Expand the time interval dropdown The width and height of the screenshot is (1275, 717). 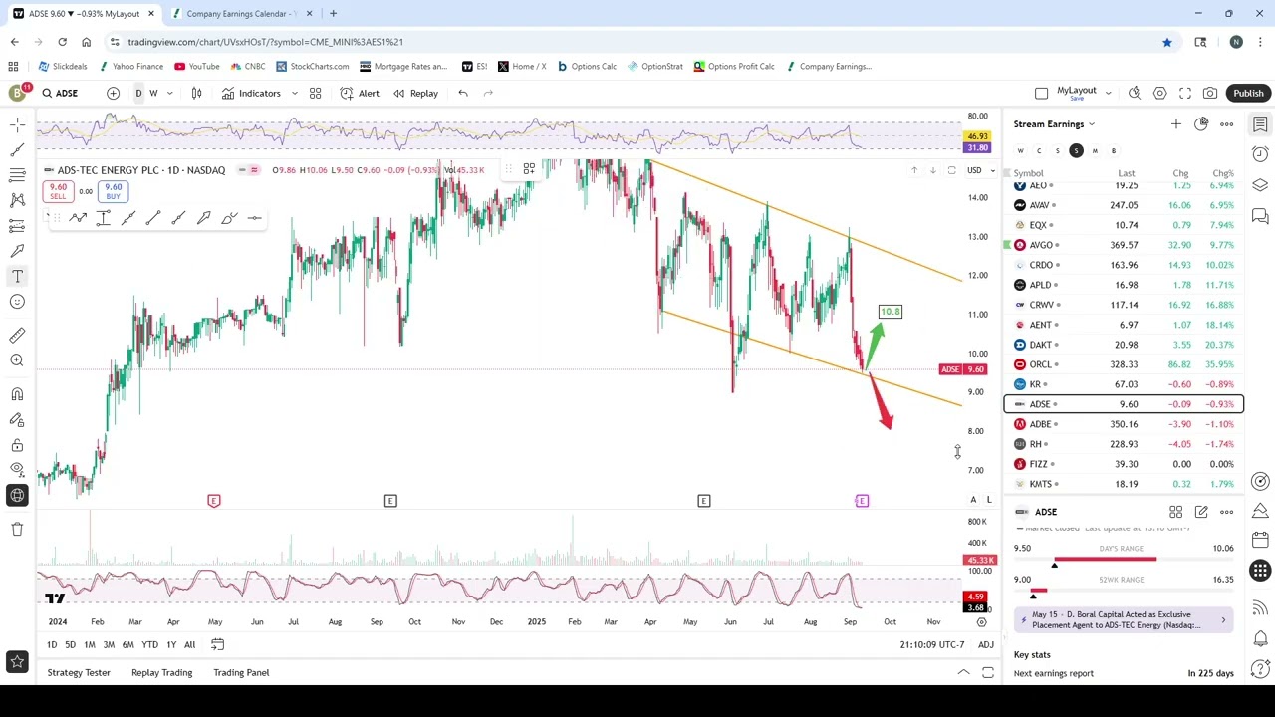(x=169, y=93)
